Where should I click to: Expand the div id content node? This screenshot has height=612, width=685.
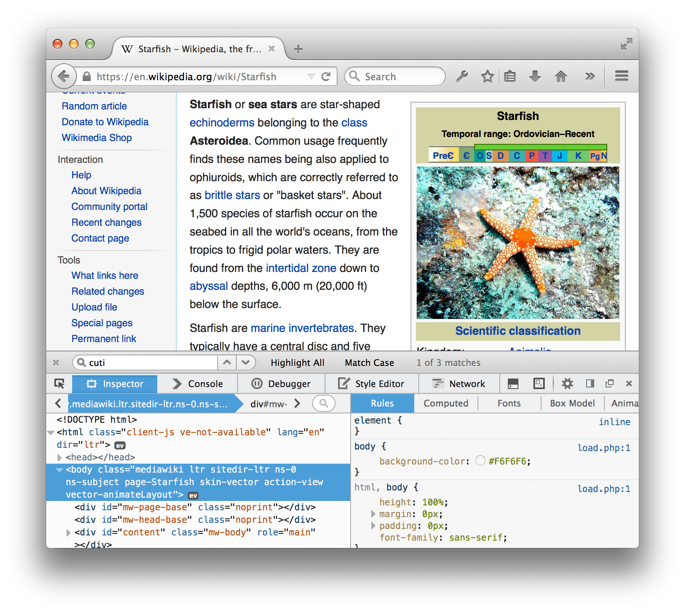click(x=68, y=533)
